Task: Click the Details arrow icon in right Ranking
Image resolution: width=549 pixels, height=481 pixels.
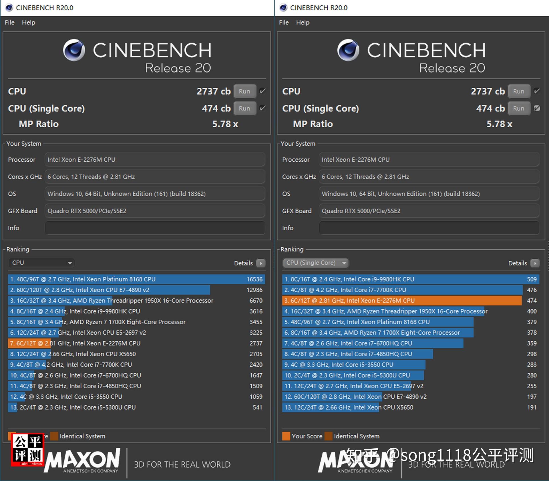Action: point(535,263)
